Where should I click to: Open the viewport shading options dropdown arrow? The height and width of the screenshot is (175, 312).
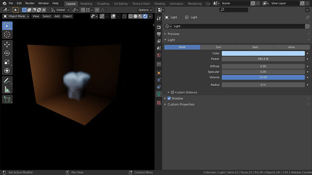click(150, 16)
